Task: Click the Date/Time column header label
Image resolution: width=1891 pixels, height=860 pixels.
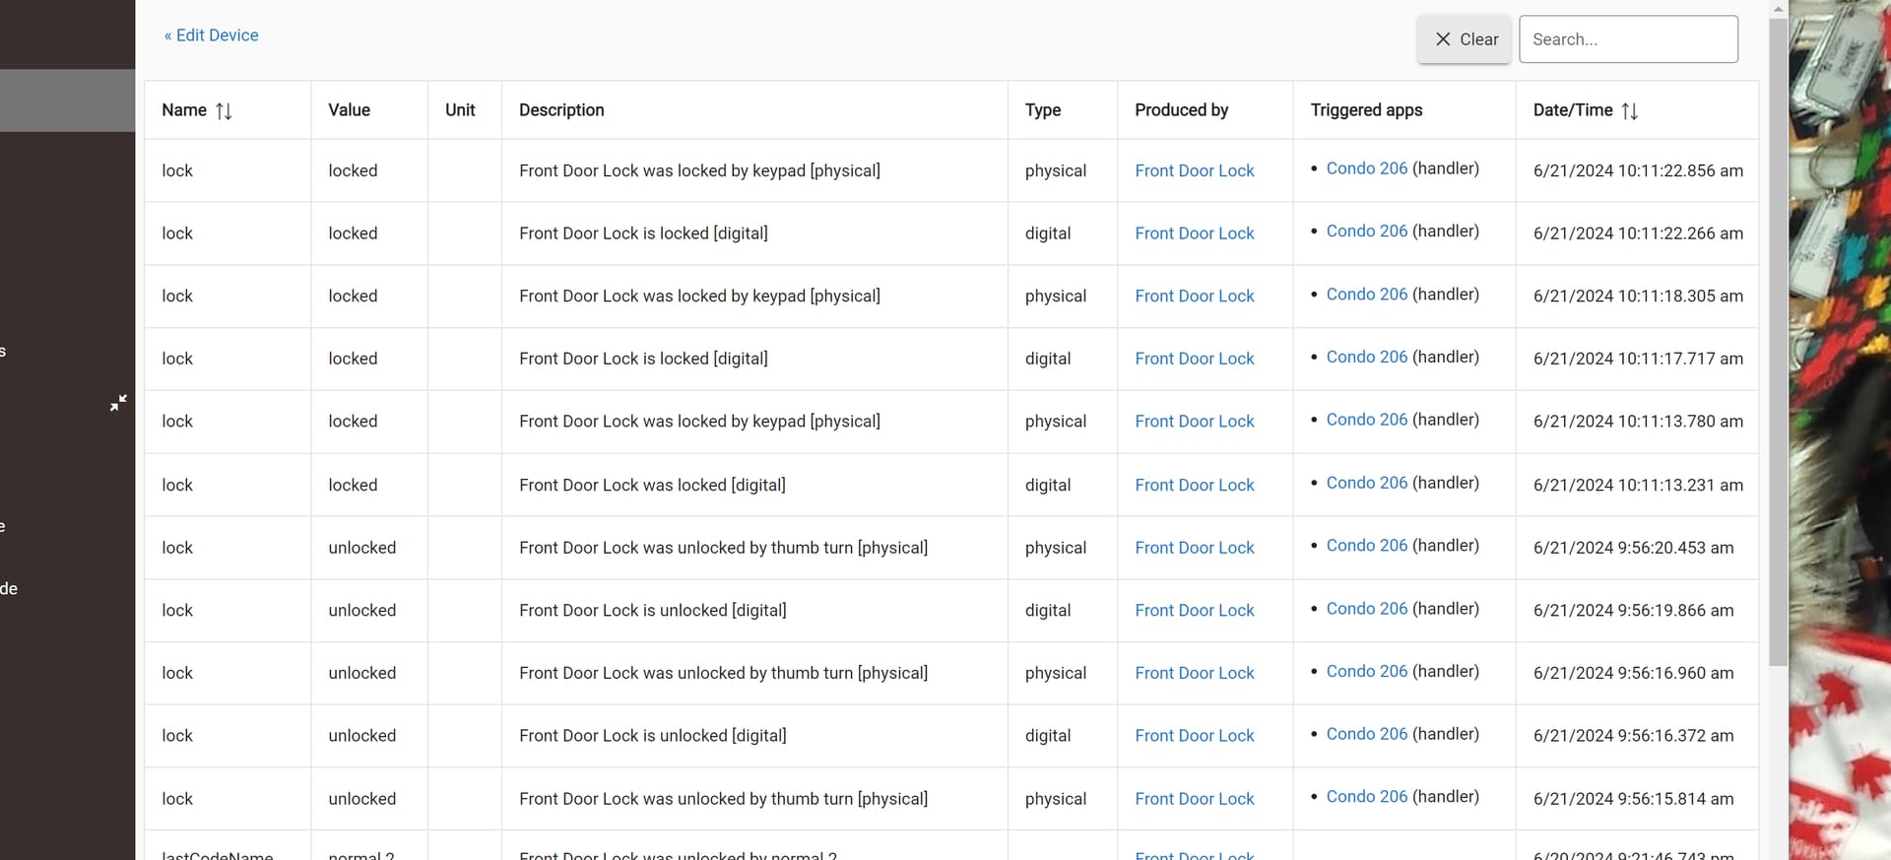Action: click(x=1572, y=110)
